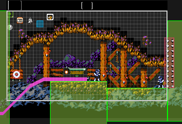
Task: Select the torch on the short right pillar
Action: point(144,81)
